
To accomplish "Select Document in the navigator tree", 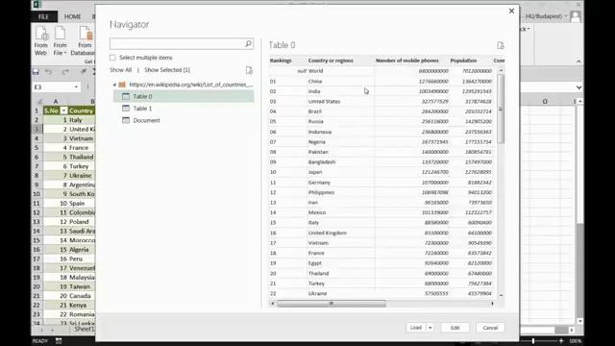I will point(184,120).
